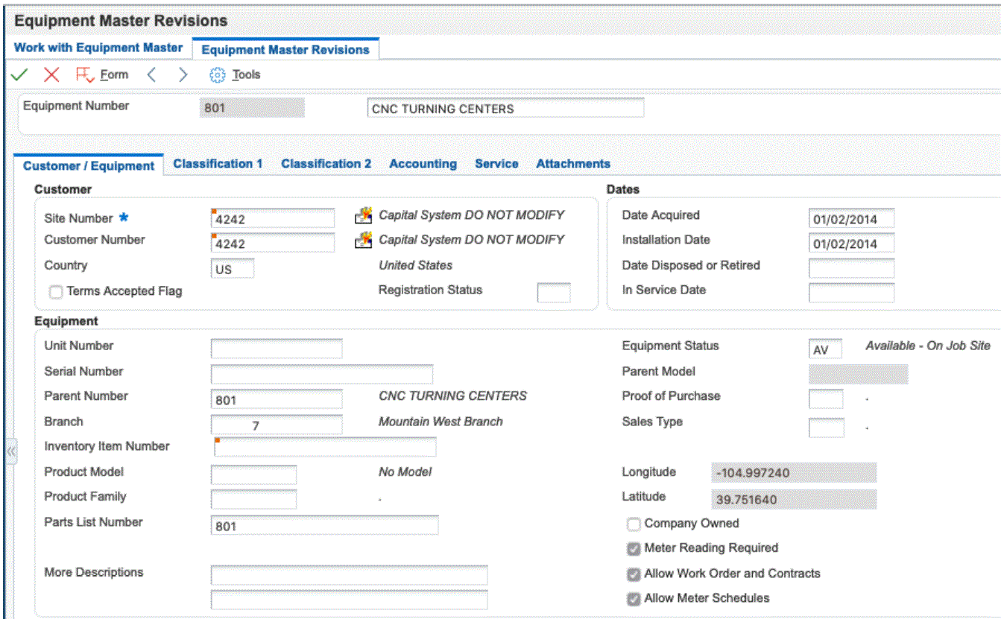
Task: Click the icon beside Customer Number description
Action: pos(363,240)
